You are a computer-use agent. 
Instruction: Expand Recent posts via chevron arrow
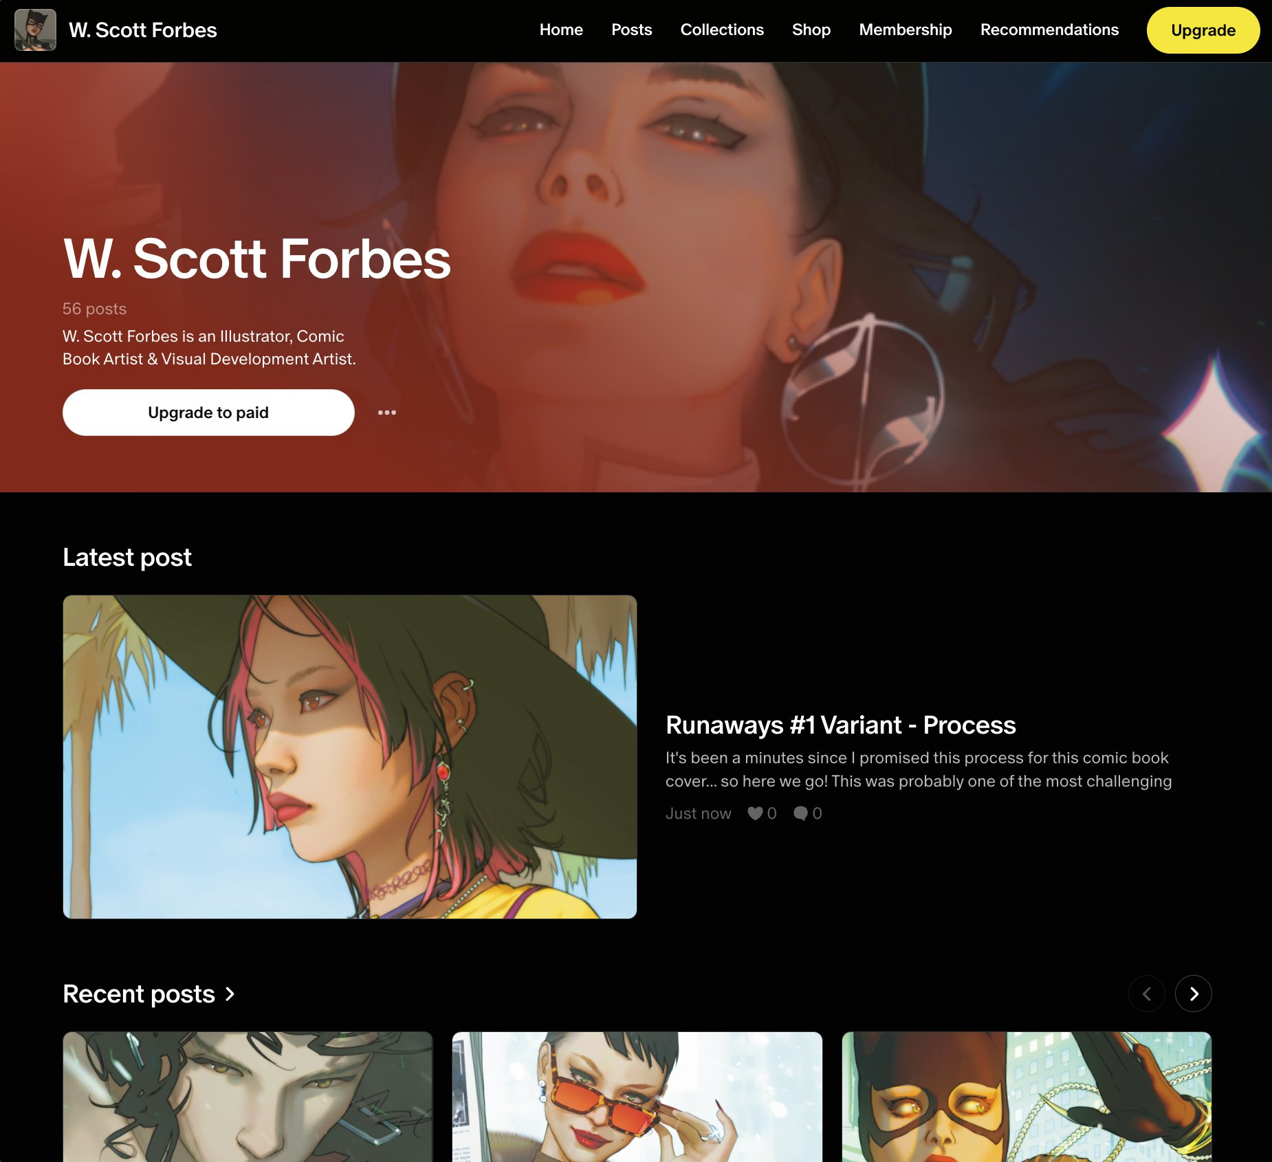pyautogui.click(x=230, y=994)
